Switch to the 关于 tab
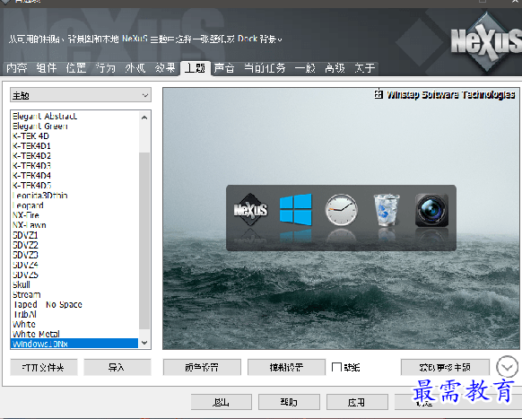Viewport: 522px width, 419px height. 364,68
